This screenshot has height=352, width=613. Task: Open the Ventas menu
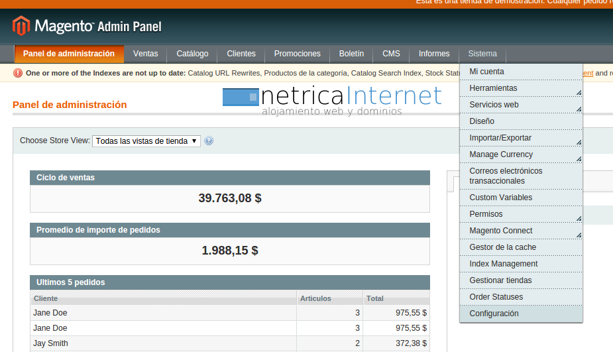(145, 54)
